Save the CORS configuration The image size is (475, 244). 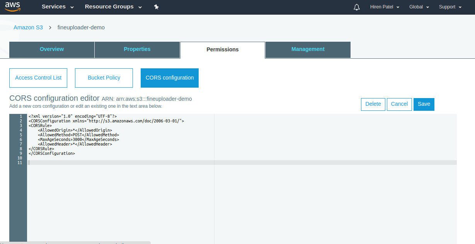424,104
